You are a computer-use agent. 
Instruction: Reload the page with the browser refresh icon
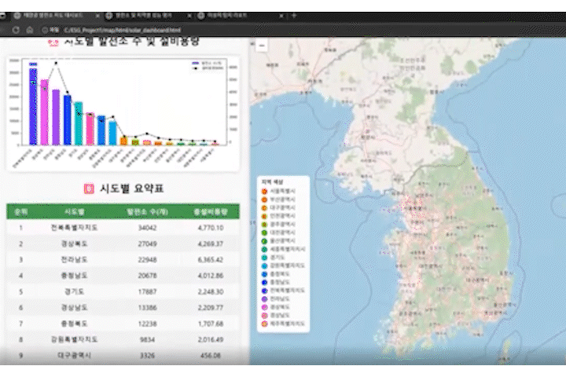(x=16, y=30)
